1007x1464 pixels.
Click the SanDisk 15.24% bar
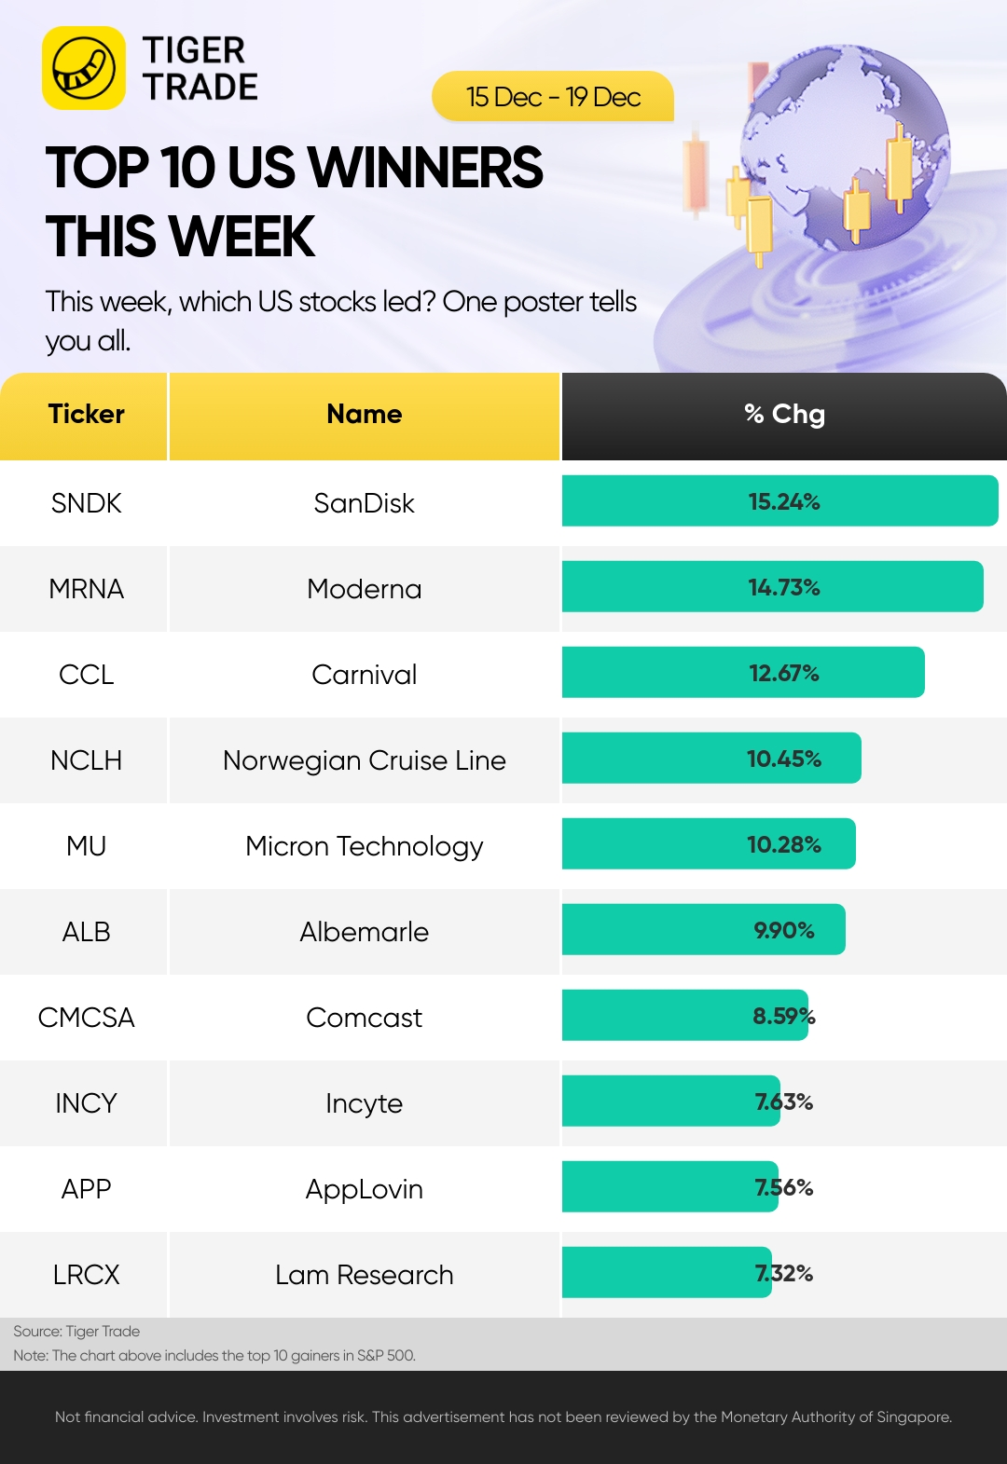[779, 501]
